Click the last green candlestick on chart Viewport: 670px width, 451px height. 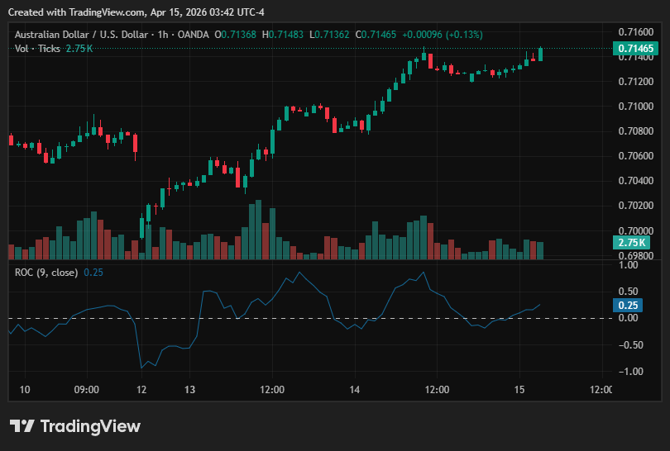point(540,54)
